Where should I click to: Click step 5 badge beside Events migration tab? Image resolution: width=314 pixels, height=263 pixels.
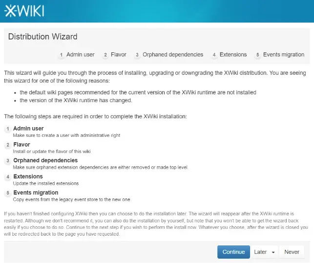[258, 55]
